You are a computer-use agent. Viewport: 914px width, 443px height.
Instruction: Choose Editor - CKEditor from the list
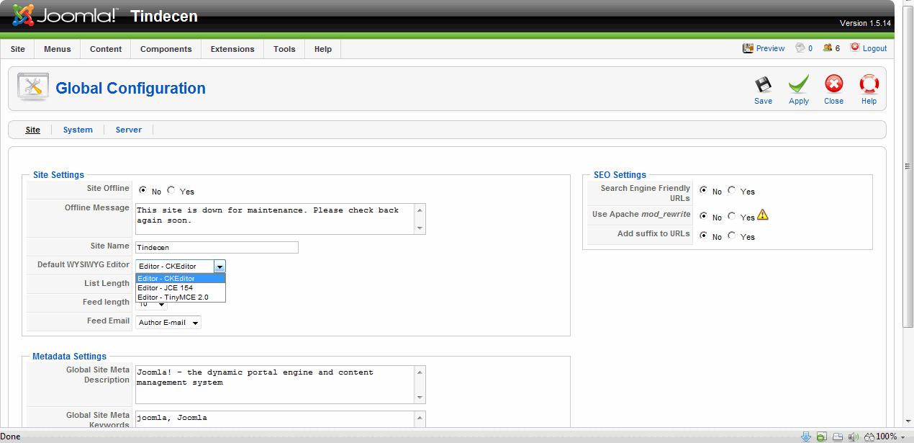pos(181,278)
